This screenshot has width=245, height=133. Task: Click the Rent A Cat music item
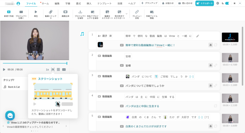click(14, 87)
